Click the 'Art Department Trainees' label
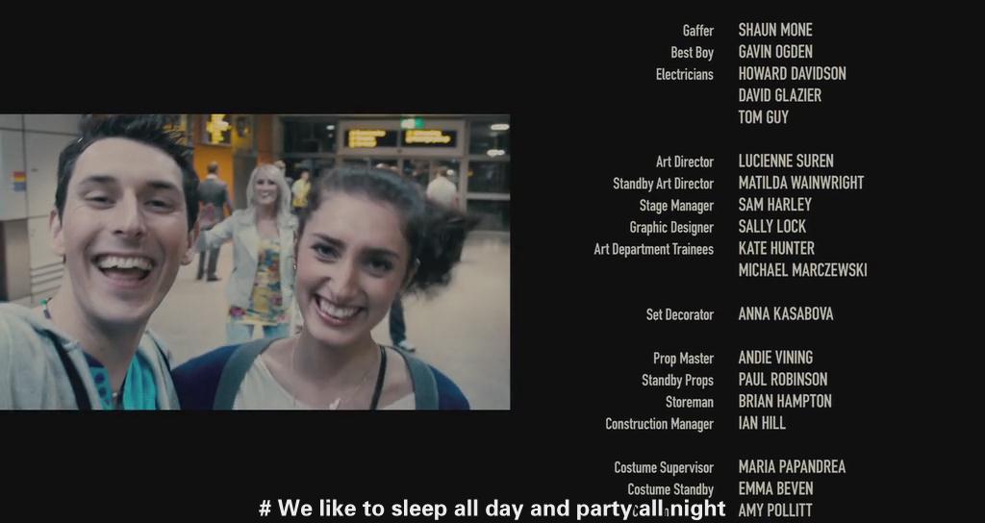This screenshot has height=523, width=985. (653, 249)
